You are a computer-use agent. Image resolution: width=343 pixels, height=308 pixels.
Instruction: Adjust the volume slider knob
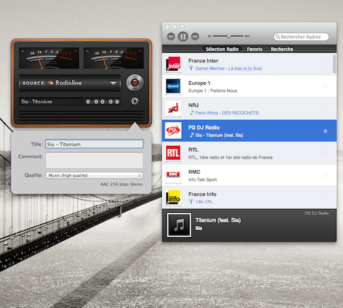coord(229,36)
